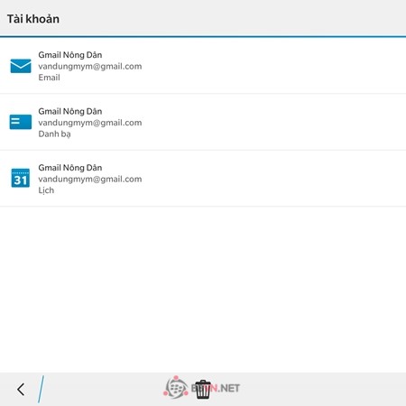This screenshot has width=406, height=406.
Task: Open Gmail Nông Dân title above Danh bạ
Action: click(x=70, y=111)
